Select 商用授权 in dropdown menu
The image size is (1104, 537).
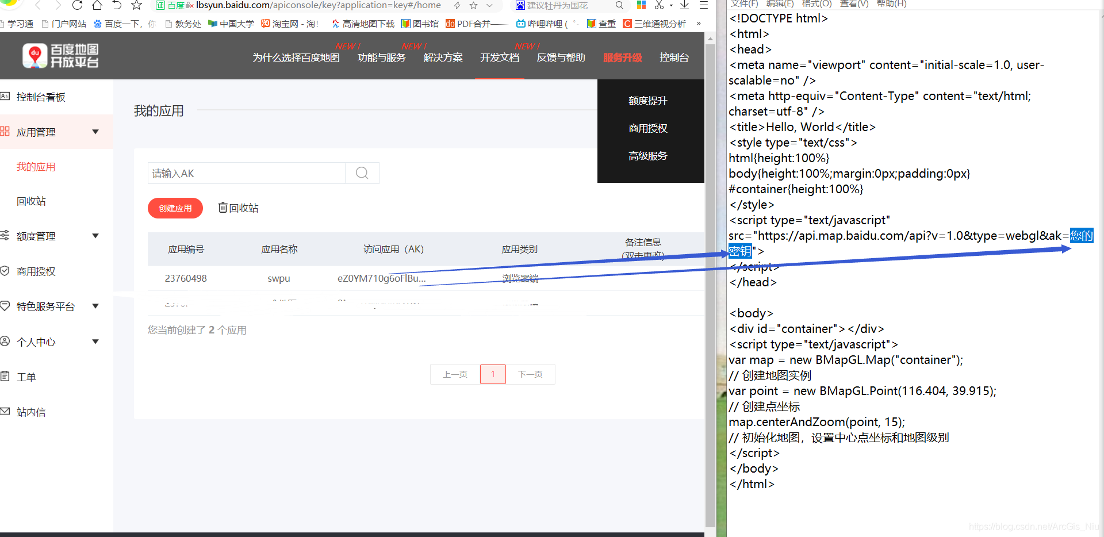click(x=648, y=128)
